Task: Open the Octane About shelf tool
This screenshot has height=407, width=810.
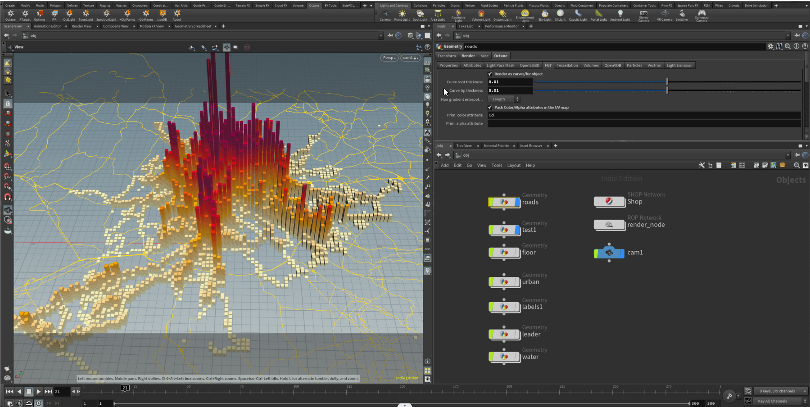Action: pyautogui.click(x=176, y=15)
